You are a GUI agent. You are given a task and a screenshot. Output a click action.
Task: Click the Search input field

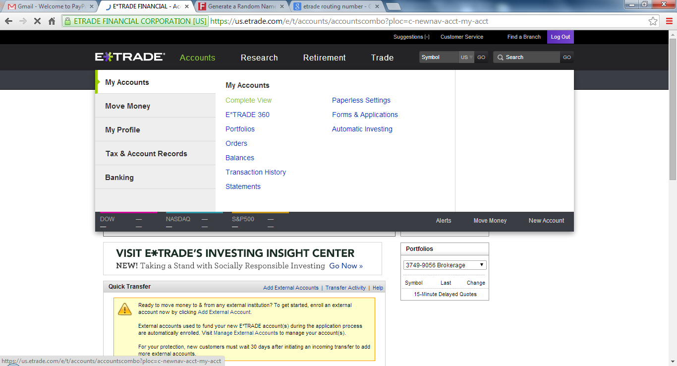click(x=527, y=57)
